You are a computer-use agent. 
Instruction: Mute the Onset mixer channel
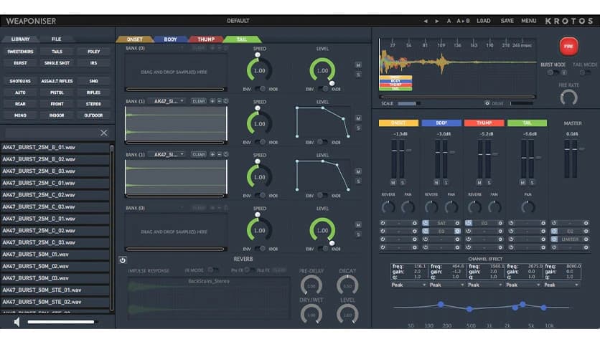393,183
